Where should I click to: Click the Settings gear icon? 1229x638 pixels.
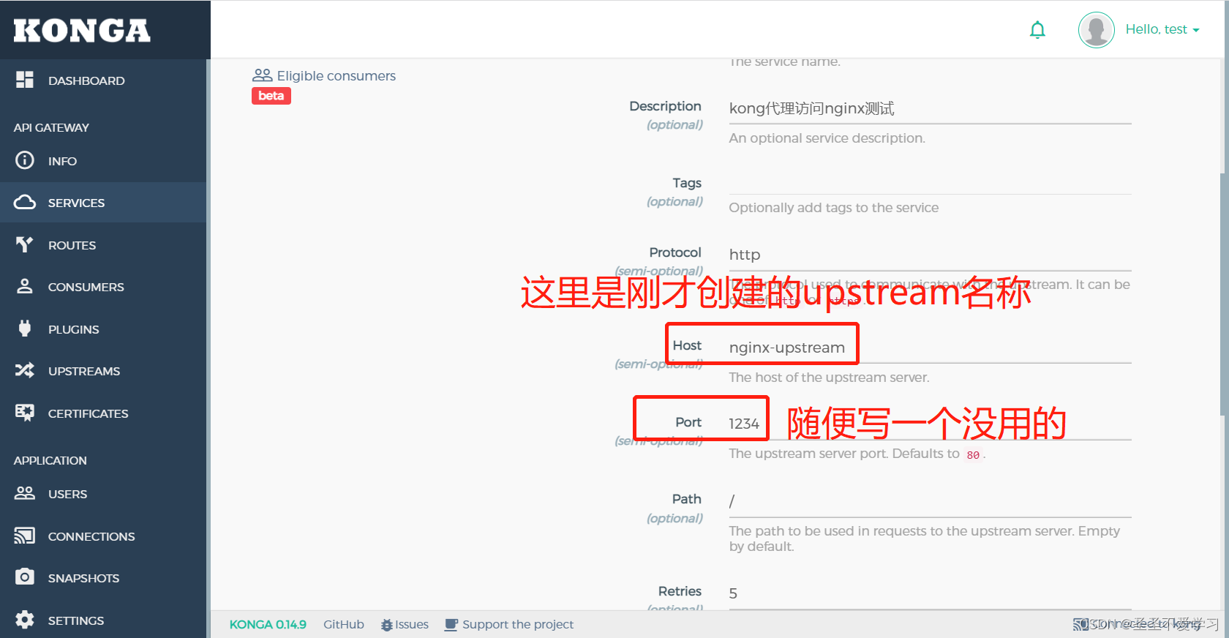(x=25, y=620)
